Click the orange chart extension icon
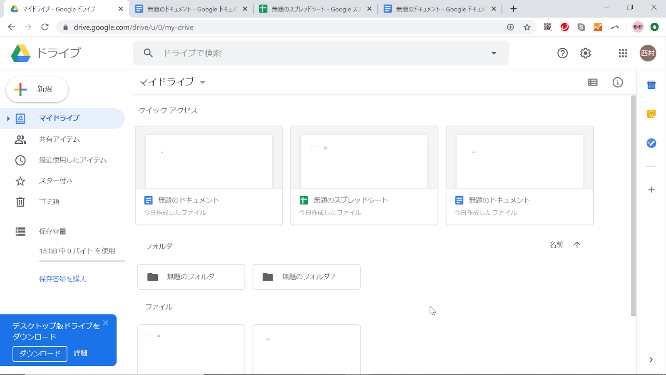This screenshot has height=375, width=666. coord(598,27)
